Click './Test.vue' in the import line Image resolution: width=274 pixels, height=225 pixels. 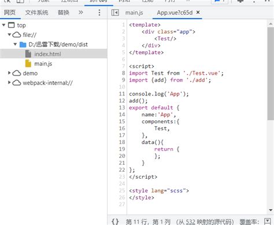click(202, 73)
